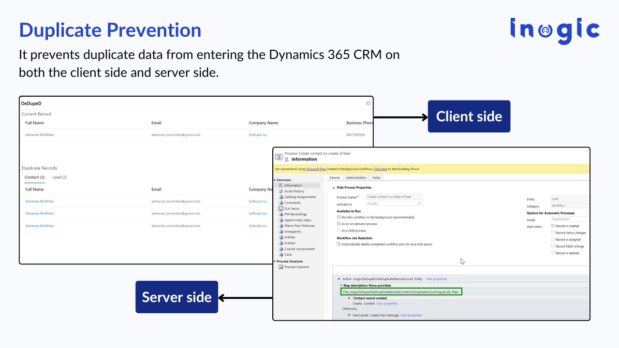Click Full Name header under Current Record

pyautogui.click(x=34, y=123)
